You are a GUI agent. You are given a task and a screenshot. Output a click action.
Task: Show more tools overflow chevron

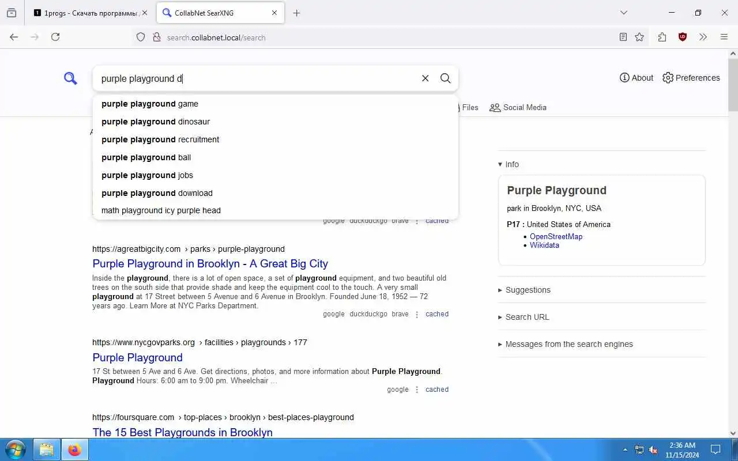point(703,37)
